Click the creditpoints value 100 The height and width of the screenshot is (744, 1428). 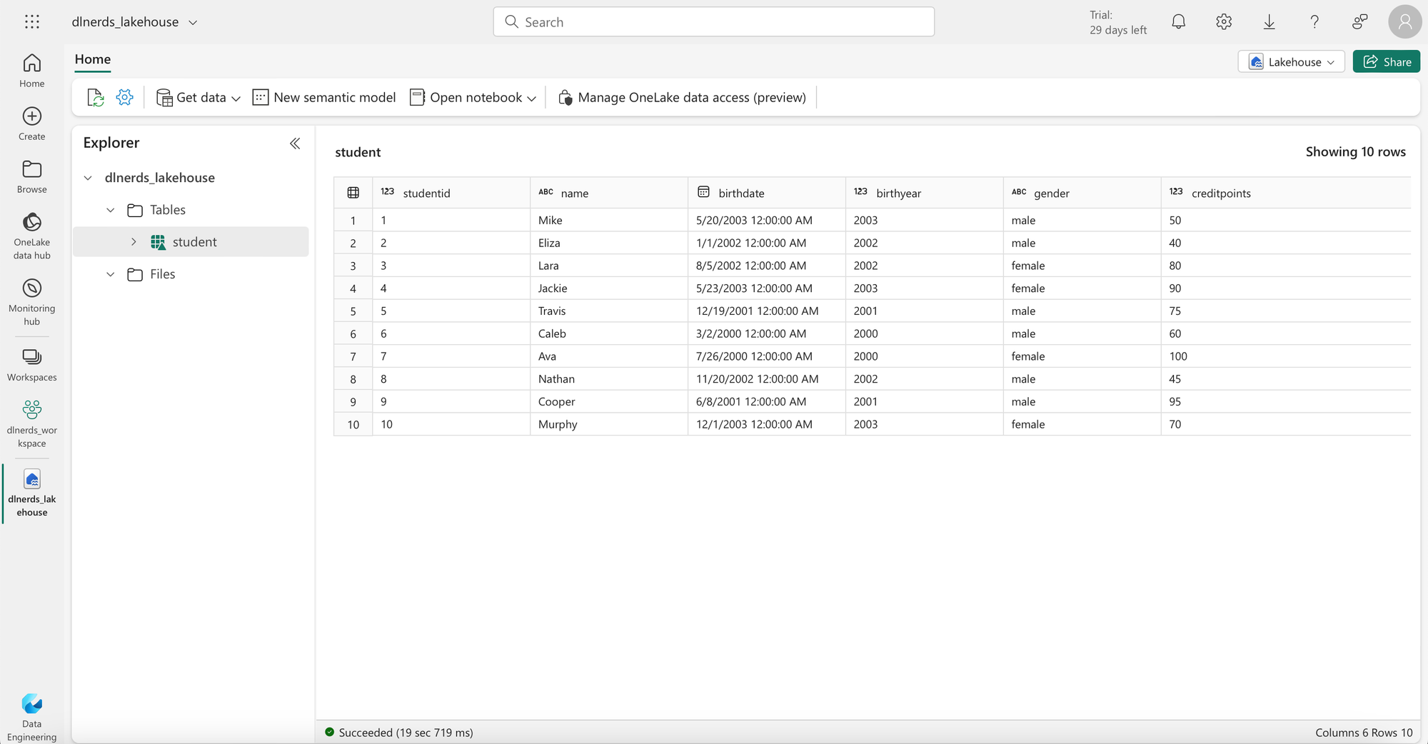click(1286, 356)
